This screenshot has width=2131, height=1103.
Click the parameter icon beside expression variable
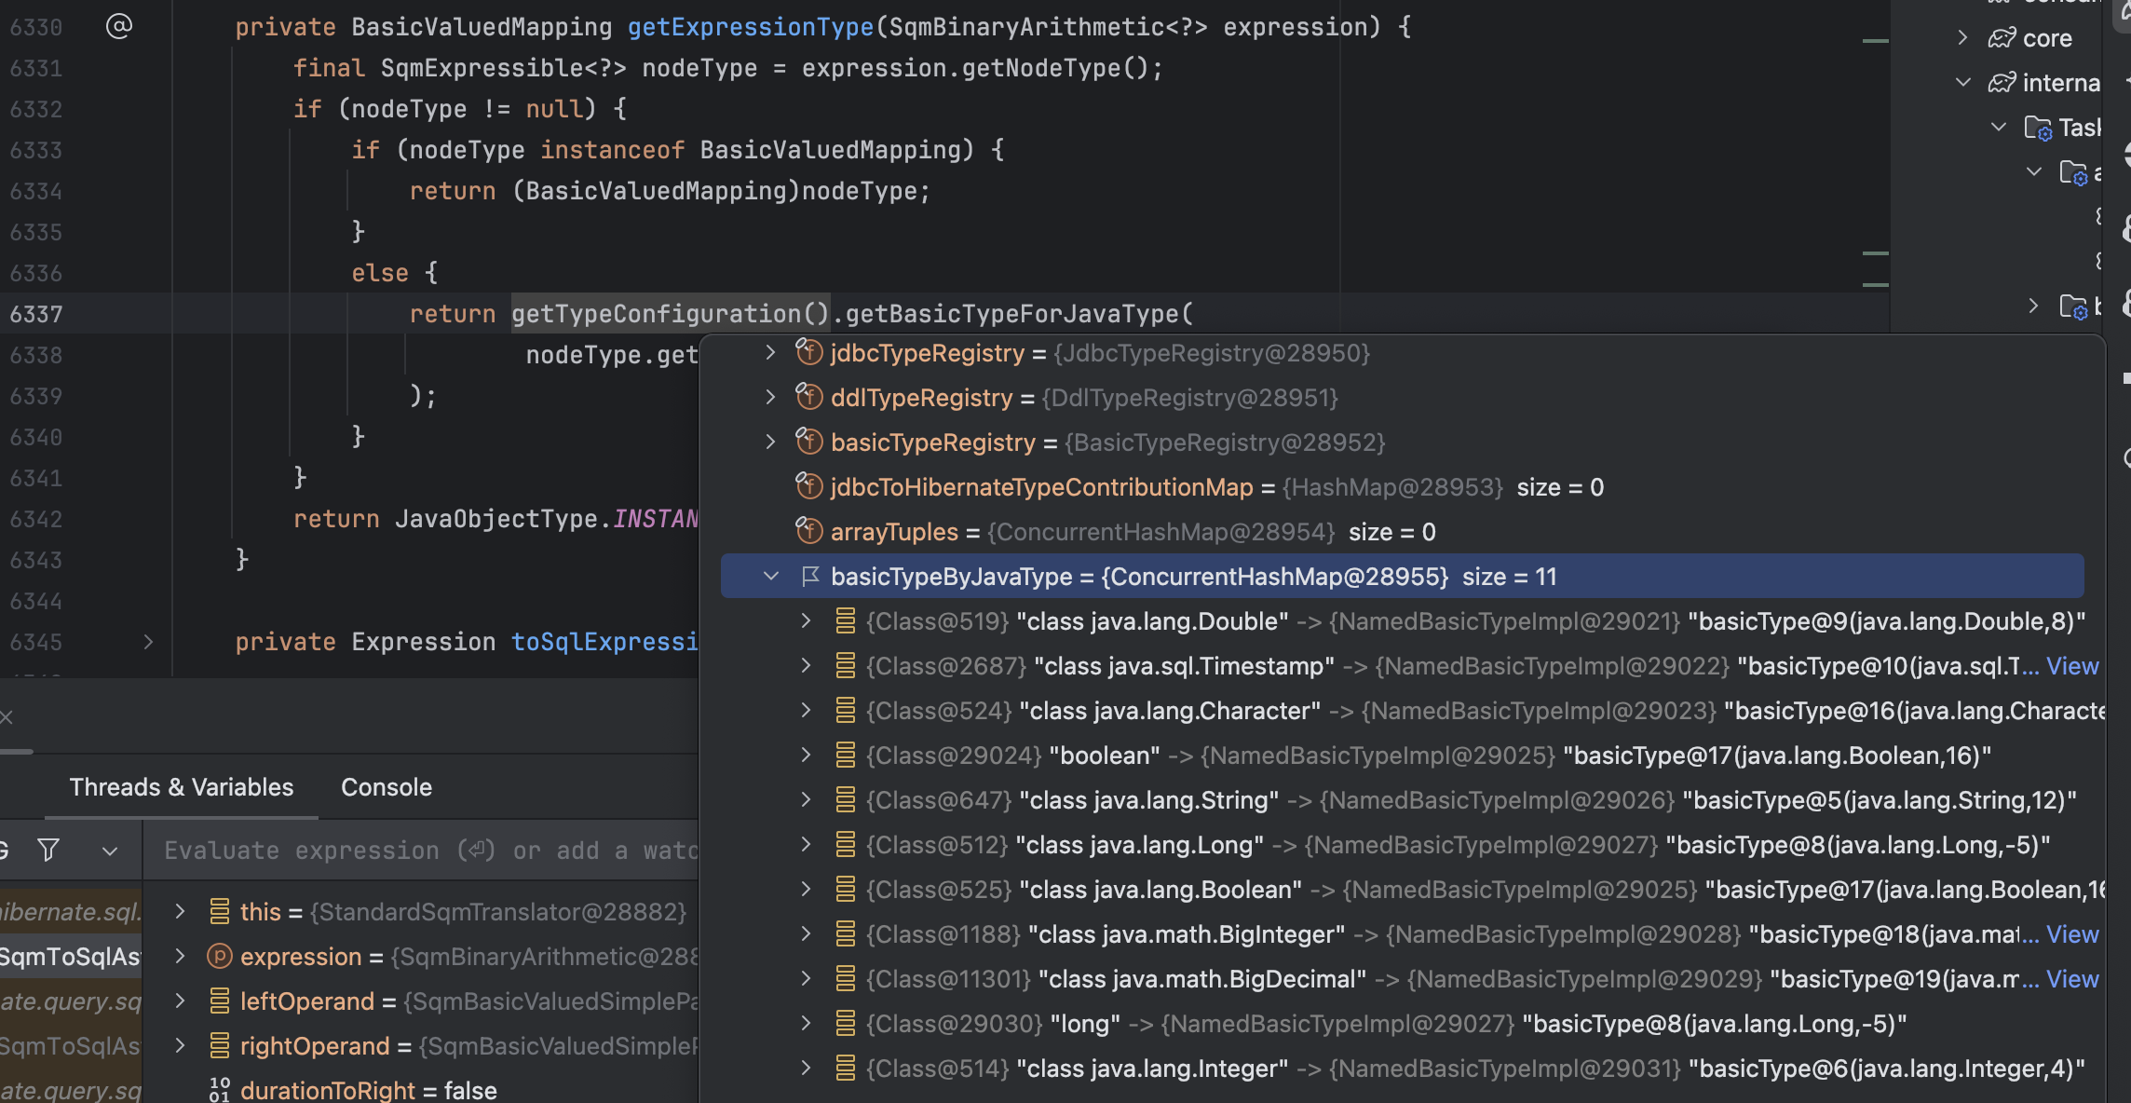219,957
